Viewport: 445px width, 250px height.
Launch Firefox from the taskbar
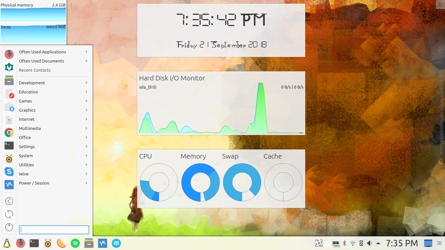coord(21,243)
